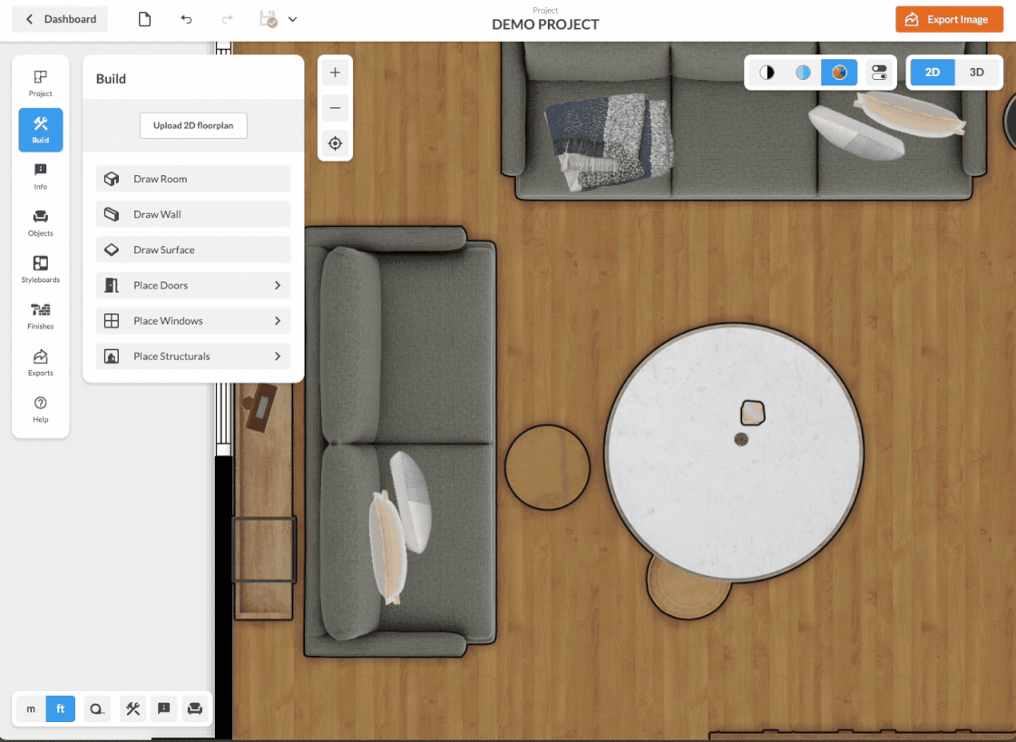This screenshot has width=1016, height=742.
Task: Open the Styleboards sidebar panel
Action: click(x=41, y=268)
